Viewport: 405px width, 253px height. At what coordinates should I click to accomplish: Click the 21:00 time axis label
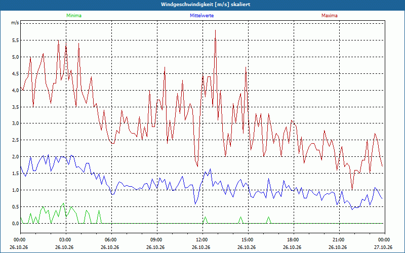point(339,240)
